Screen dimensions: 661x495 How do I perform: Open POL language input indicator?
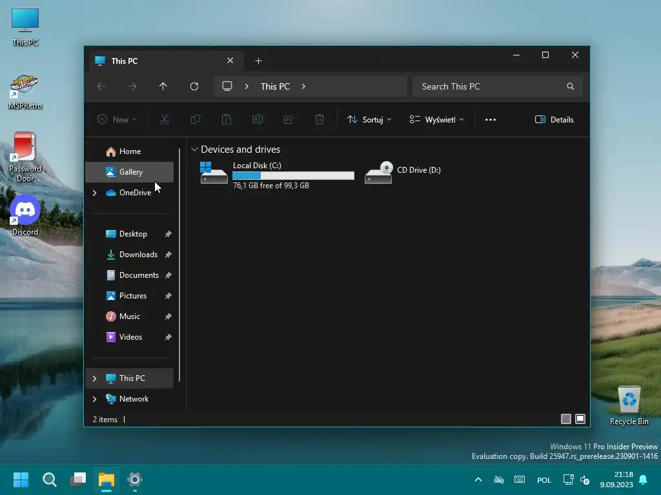click(x=544, y=480)
